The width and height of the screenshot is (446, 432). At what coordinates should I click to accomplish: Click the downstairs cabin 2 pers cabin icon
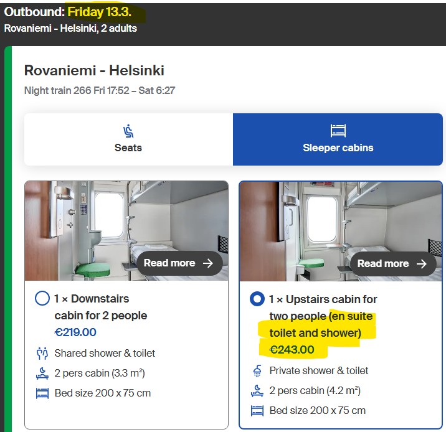coord(42,373)
